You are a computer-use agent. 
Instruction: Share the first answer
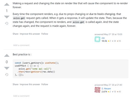click(x=16, y=34)
